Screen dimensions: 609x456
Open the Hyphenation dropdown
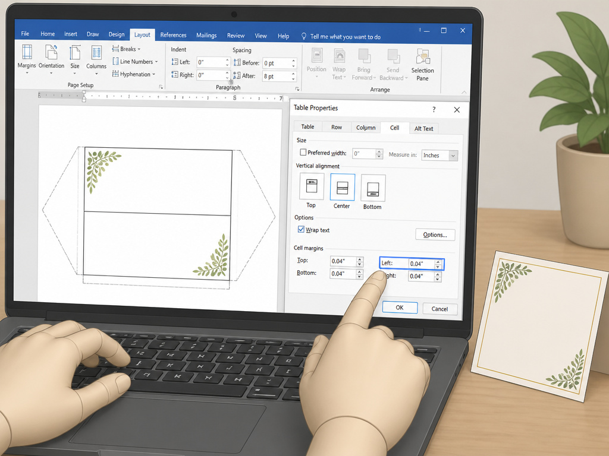coord(134,74)
